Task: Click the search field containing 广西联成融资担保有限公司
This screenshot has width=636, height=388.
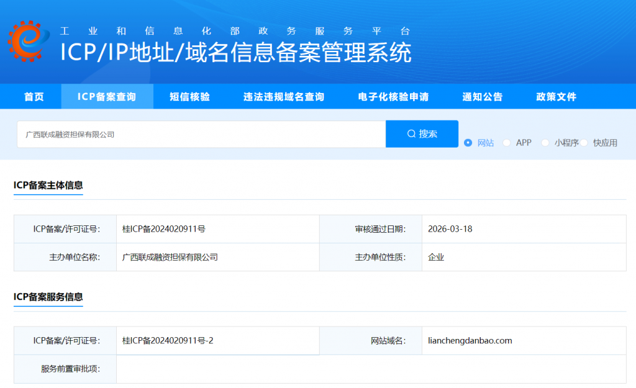Action: click(x=201, y=134)
